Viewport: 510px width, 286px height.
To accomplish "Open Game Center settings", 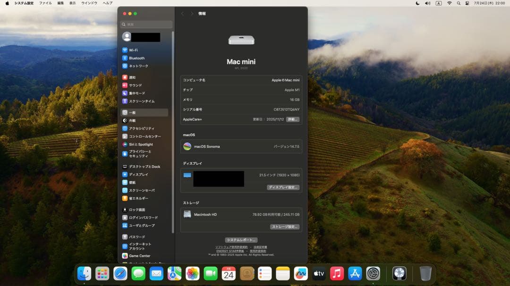I will coord(138,255).
